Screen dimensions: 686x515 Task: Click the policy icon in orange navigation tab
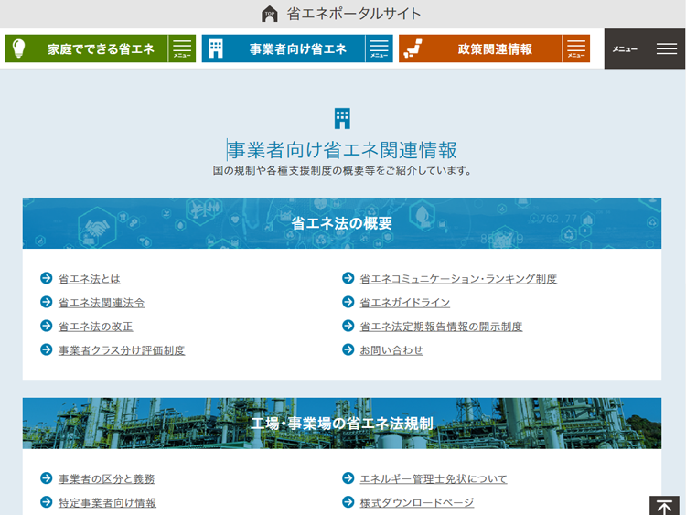[x=413, y=48]
